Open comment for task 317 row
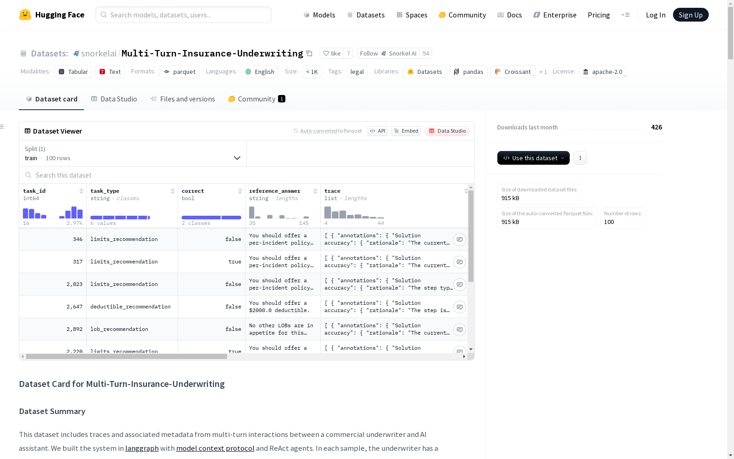This screenshot has width=734, height=459. pyautogui.click(x=459, y=262)
